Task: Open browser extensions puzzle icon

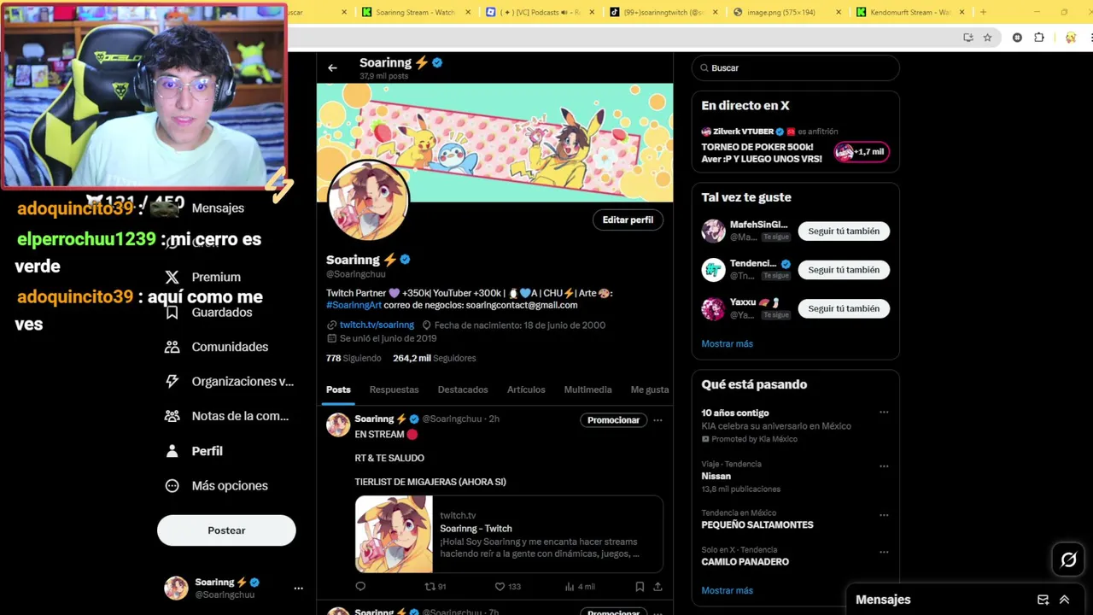Action: click(x=1039, y=38)
